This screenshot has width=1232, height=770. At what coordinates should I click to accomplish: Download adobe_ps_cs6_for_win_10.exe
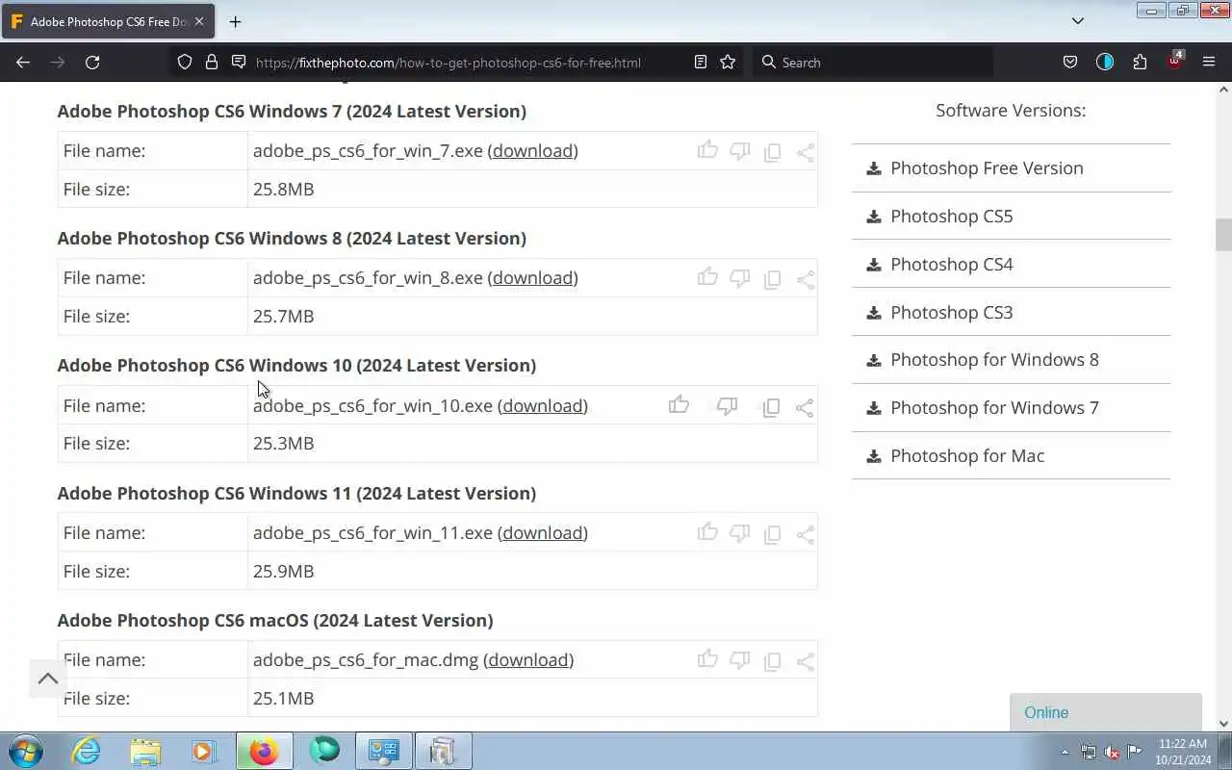[543, 405]
